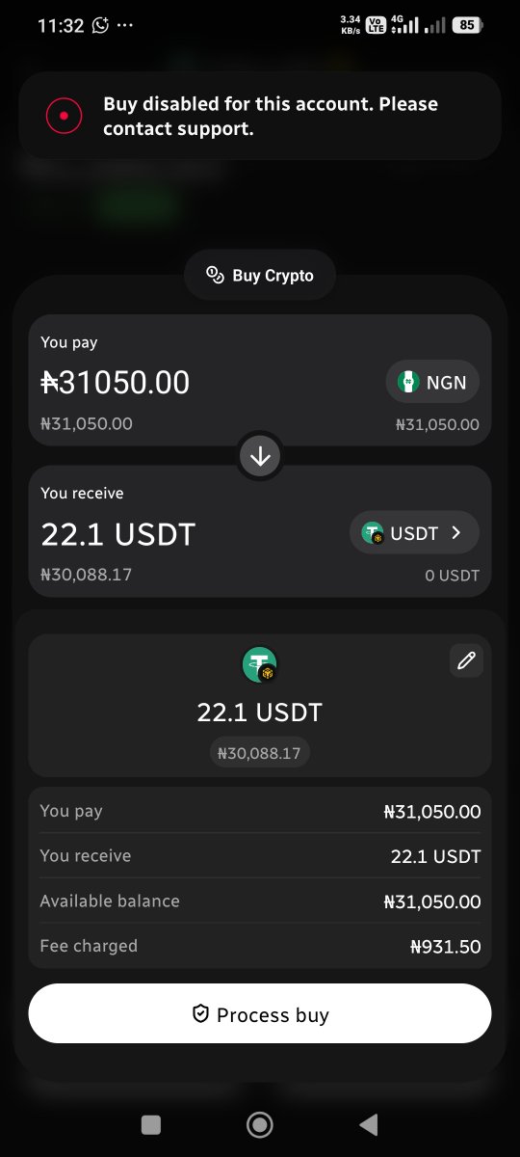Tap the Android back triangle icon
This screenshot has width=520, height=1157.
point(368,1124)
